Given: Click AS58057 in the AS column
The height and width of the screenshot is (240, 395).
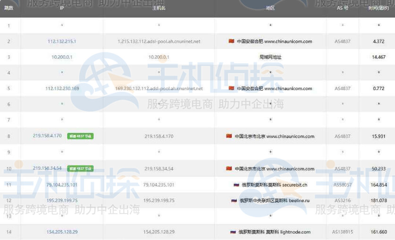Looking at the screenshot, I should [343, 185].
